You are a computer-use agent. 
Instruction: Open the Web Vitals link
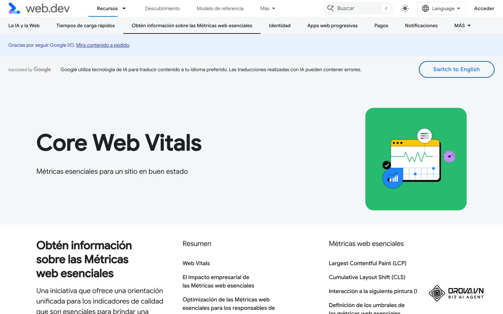[x=196, y=263]
